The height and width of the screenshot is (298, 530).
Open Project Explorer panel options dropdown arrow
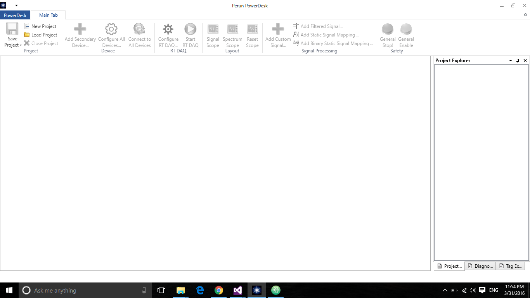pyautogui.click(x=511, y=61)
